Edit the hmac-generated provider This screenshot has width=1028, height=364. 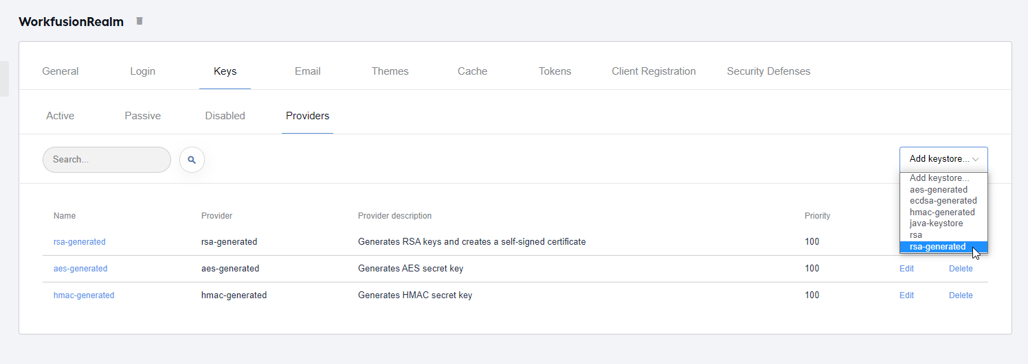tap(906, 295)
